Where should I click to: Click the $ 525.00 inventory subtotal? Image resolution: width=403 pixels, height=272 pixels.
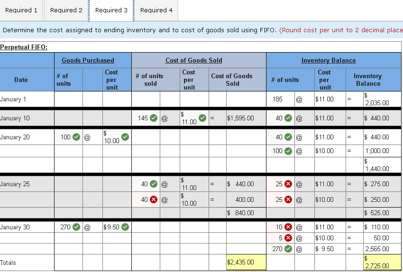(382, 213)
